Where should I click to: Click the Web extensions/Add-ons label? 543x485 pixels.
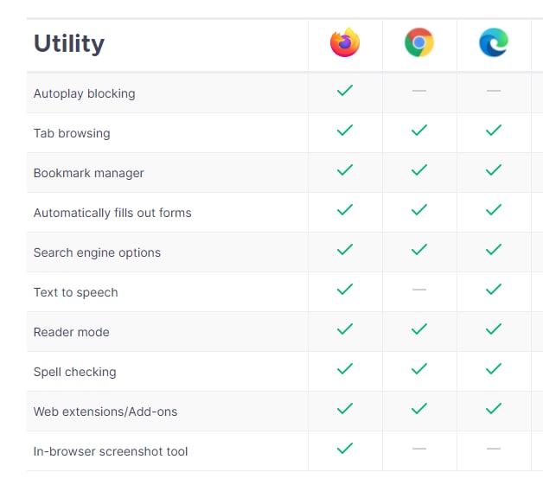[x=105, y=412]
